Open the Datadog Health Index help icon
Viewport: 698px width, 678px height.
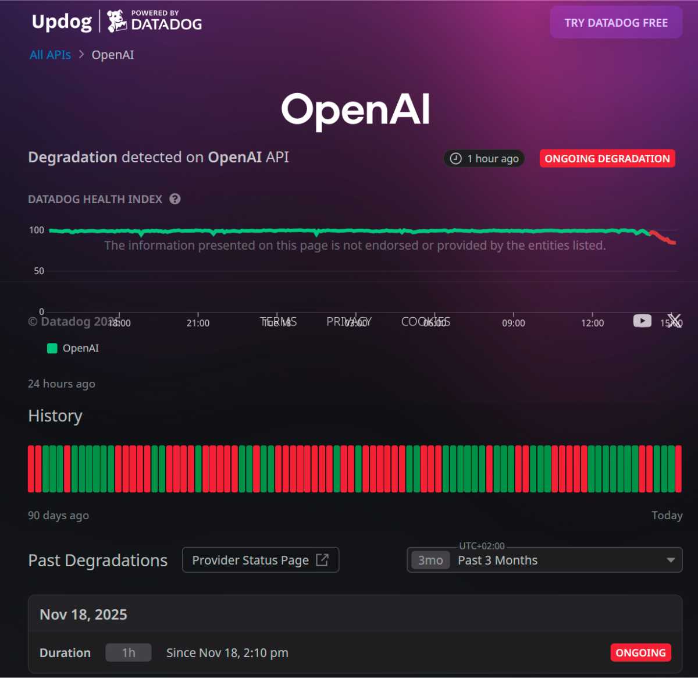click(x=175, y=199)
